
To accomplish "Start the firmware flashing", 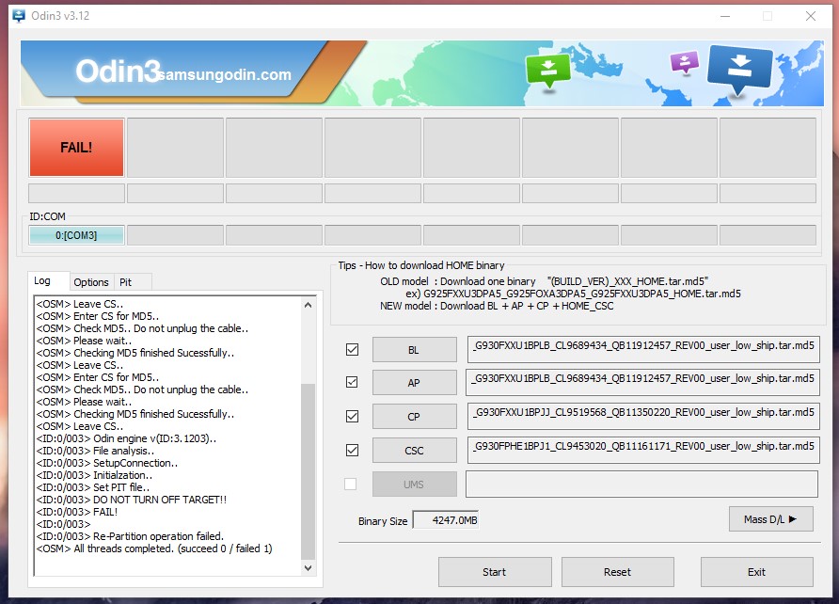I will point(495,572).
